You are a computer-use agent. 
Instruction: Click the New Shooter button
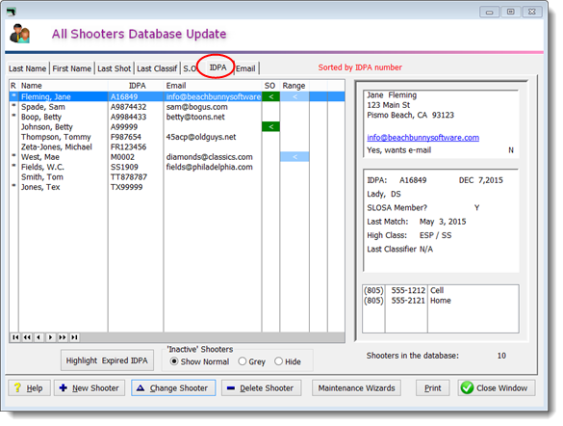tap(90, 388)
